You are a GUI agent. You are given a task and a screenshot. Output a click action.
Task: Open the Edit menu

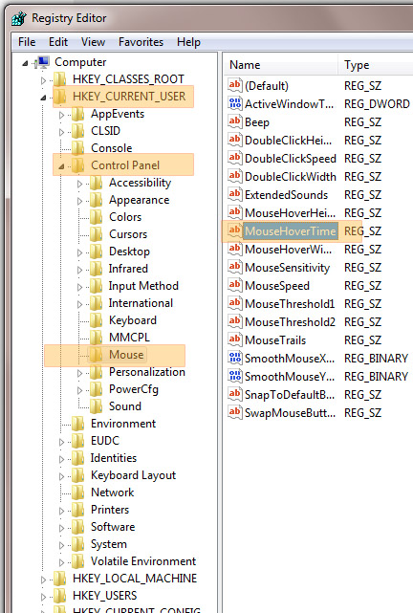click(57, 42)
